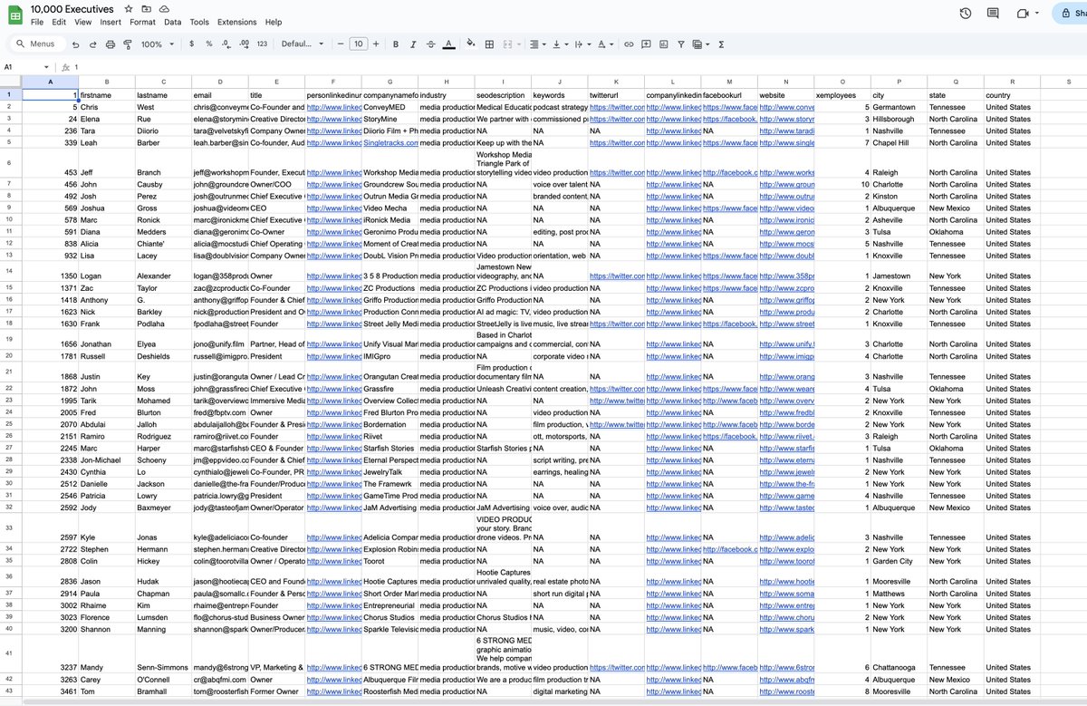Expand the Name box A1 dropdown arrow
This screenshot has height=706, width=1087.
[47, 67]
